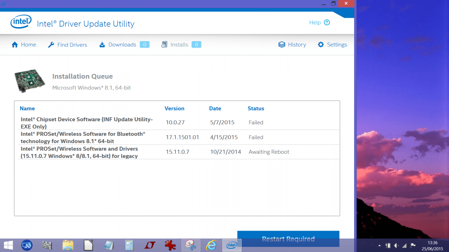
Task: Open Internet Explorer from taskbar
Action: [x=211, y=245]
